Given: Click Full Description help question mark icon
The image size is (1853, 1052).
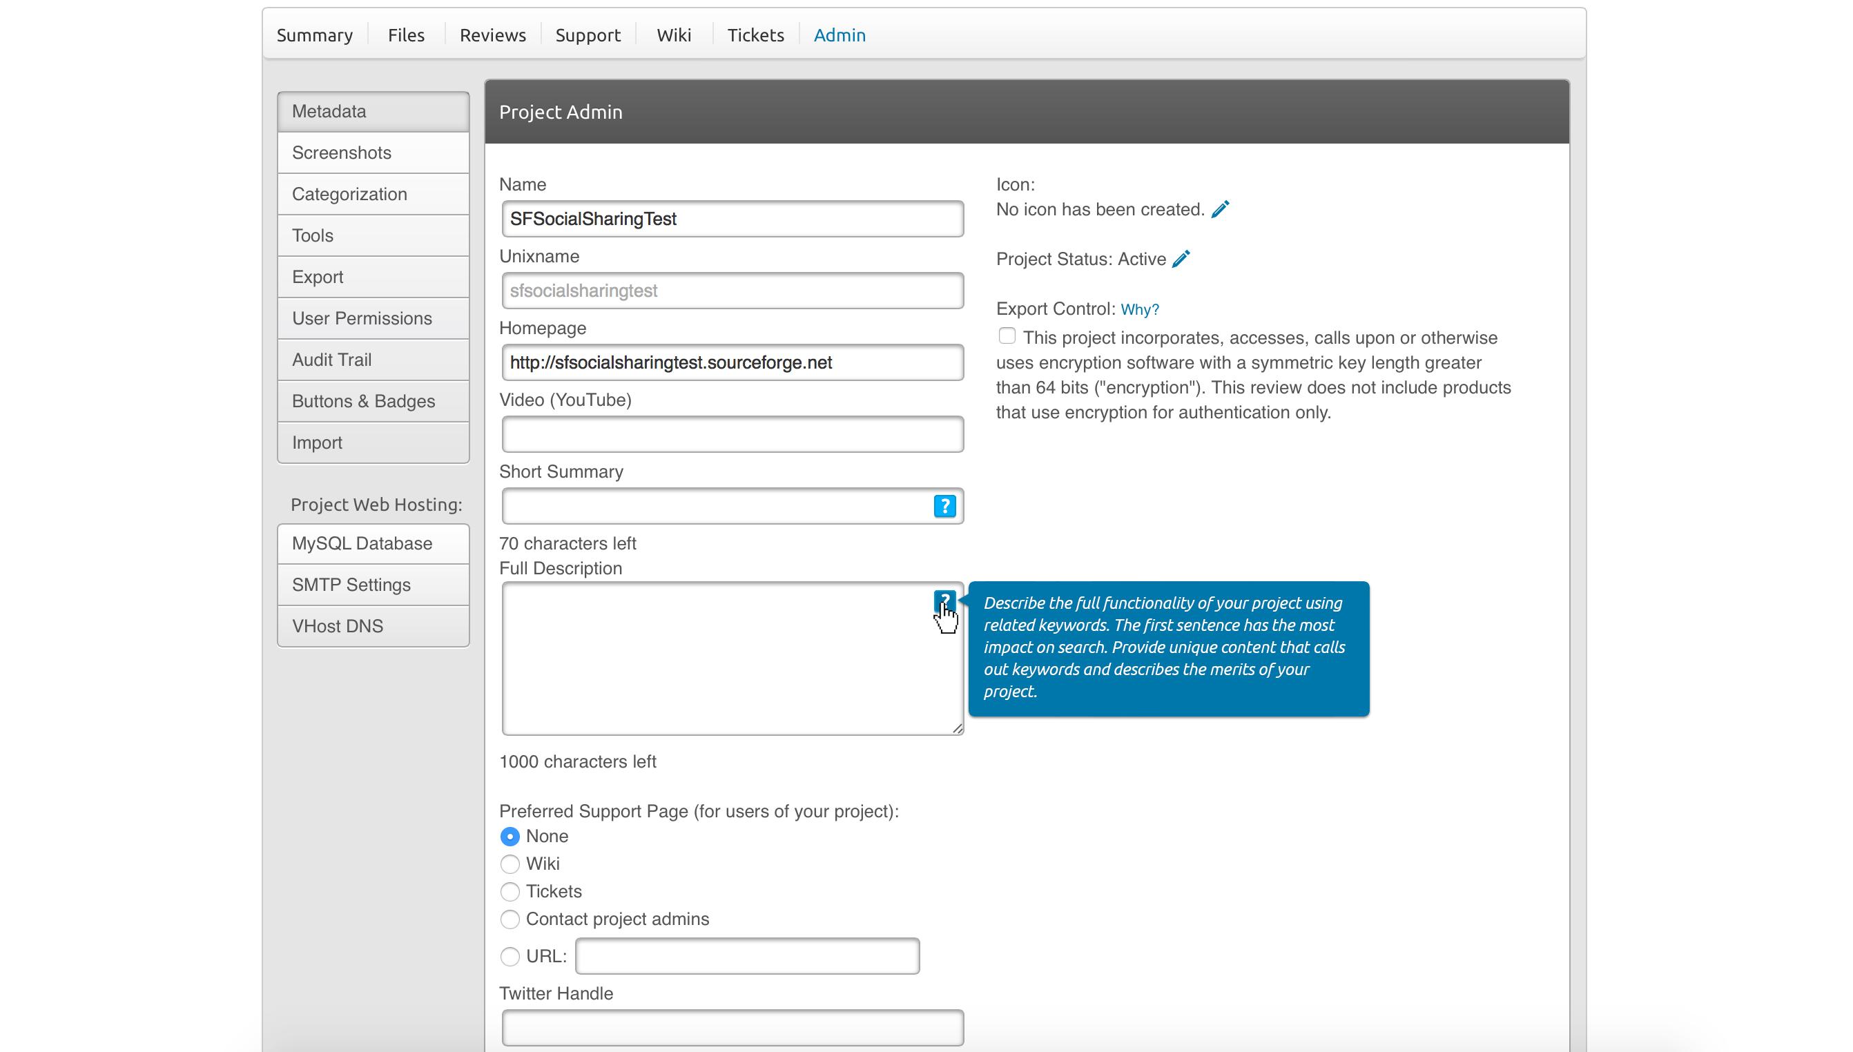Looking at the screenshot, I should click(x=944, y=601).
